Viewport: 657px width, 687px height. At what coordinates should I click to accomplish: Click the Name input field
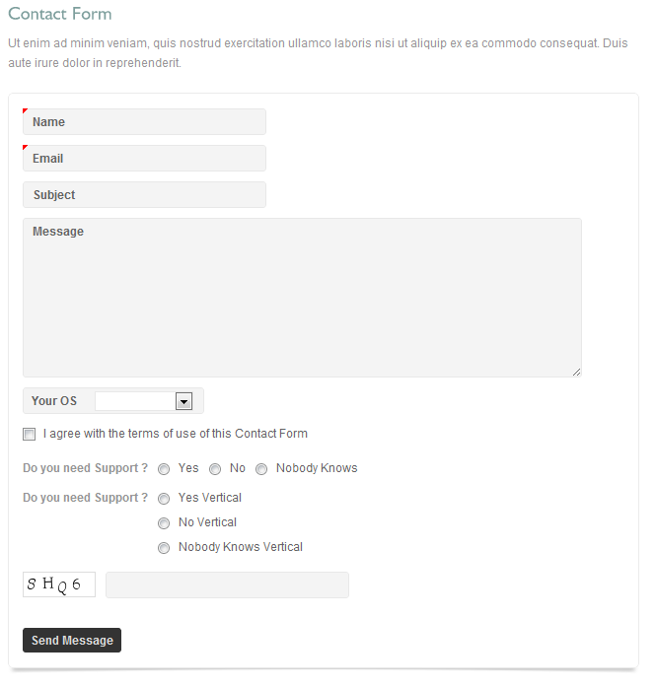[144, 122]
